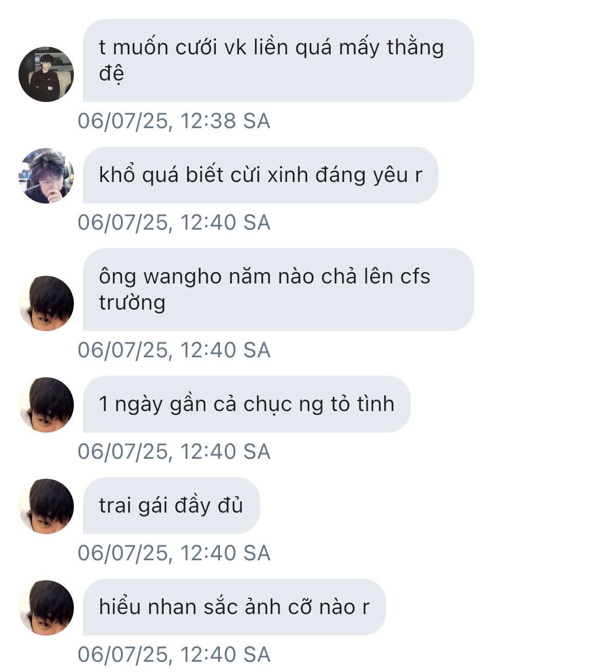The height and width of the screenshot is (672, 600).
Task: Open avatar beside "t muốn cưới vk" message
Action: 46,74
